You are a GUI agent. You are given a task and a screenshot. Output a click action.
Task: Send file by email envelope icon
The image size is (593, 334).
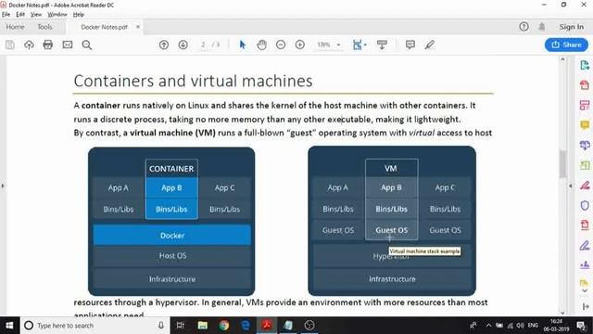click(x=68, y=45)
